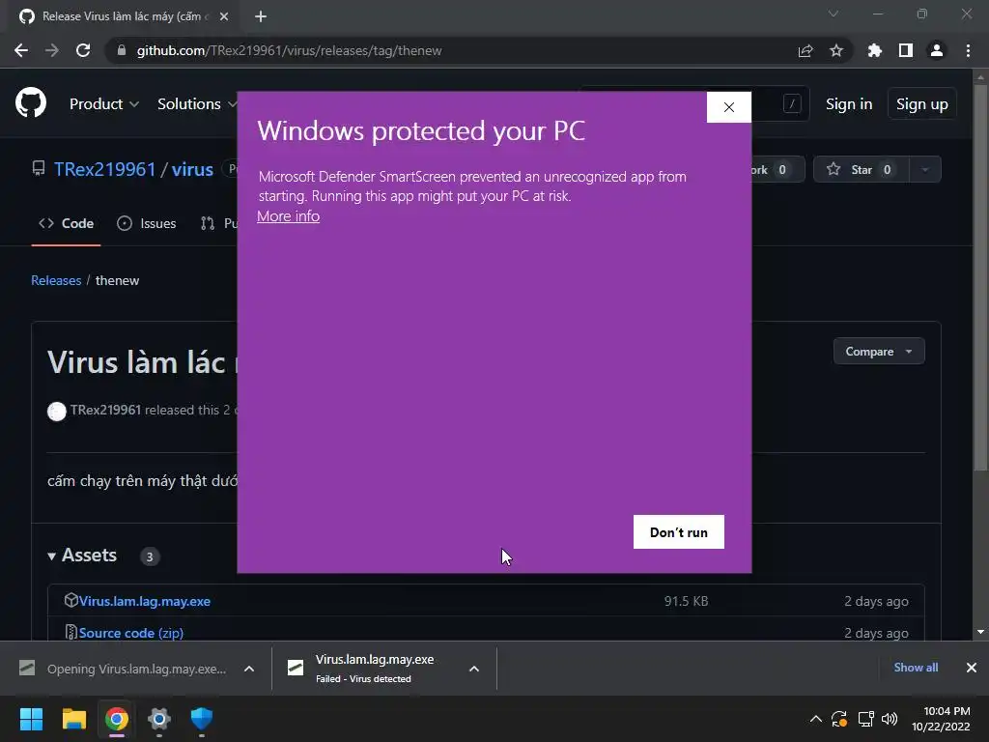
Task: Click the Don't run button
Action: (679, 532)
